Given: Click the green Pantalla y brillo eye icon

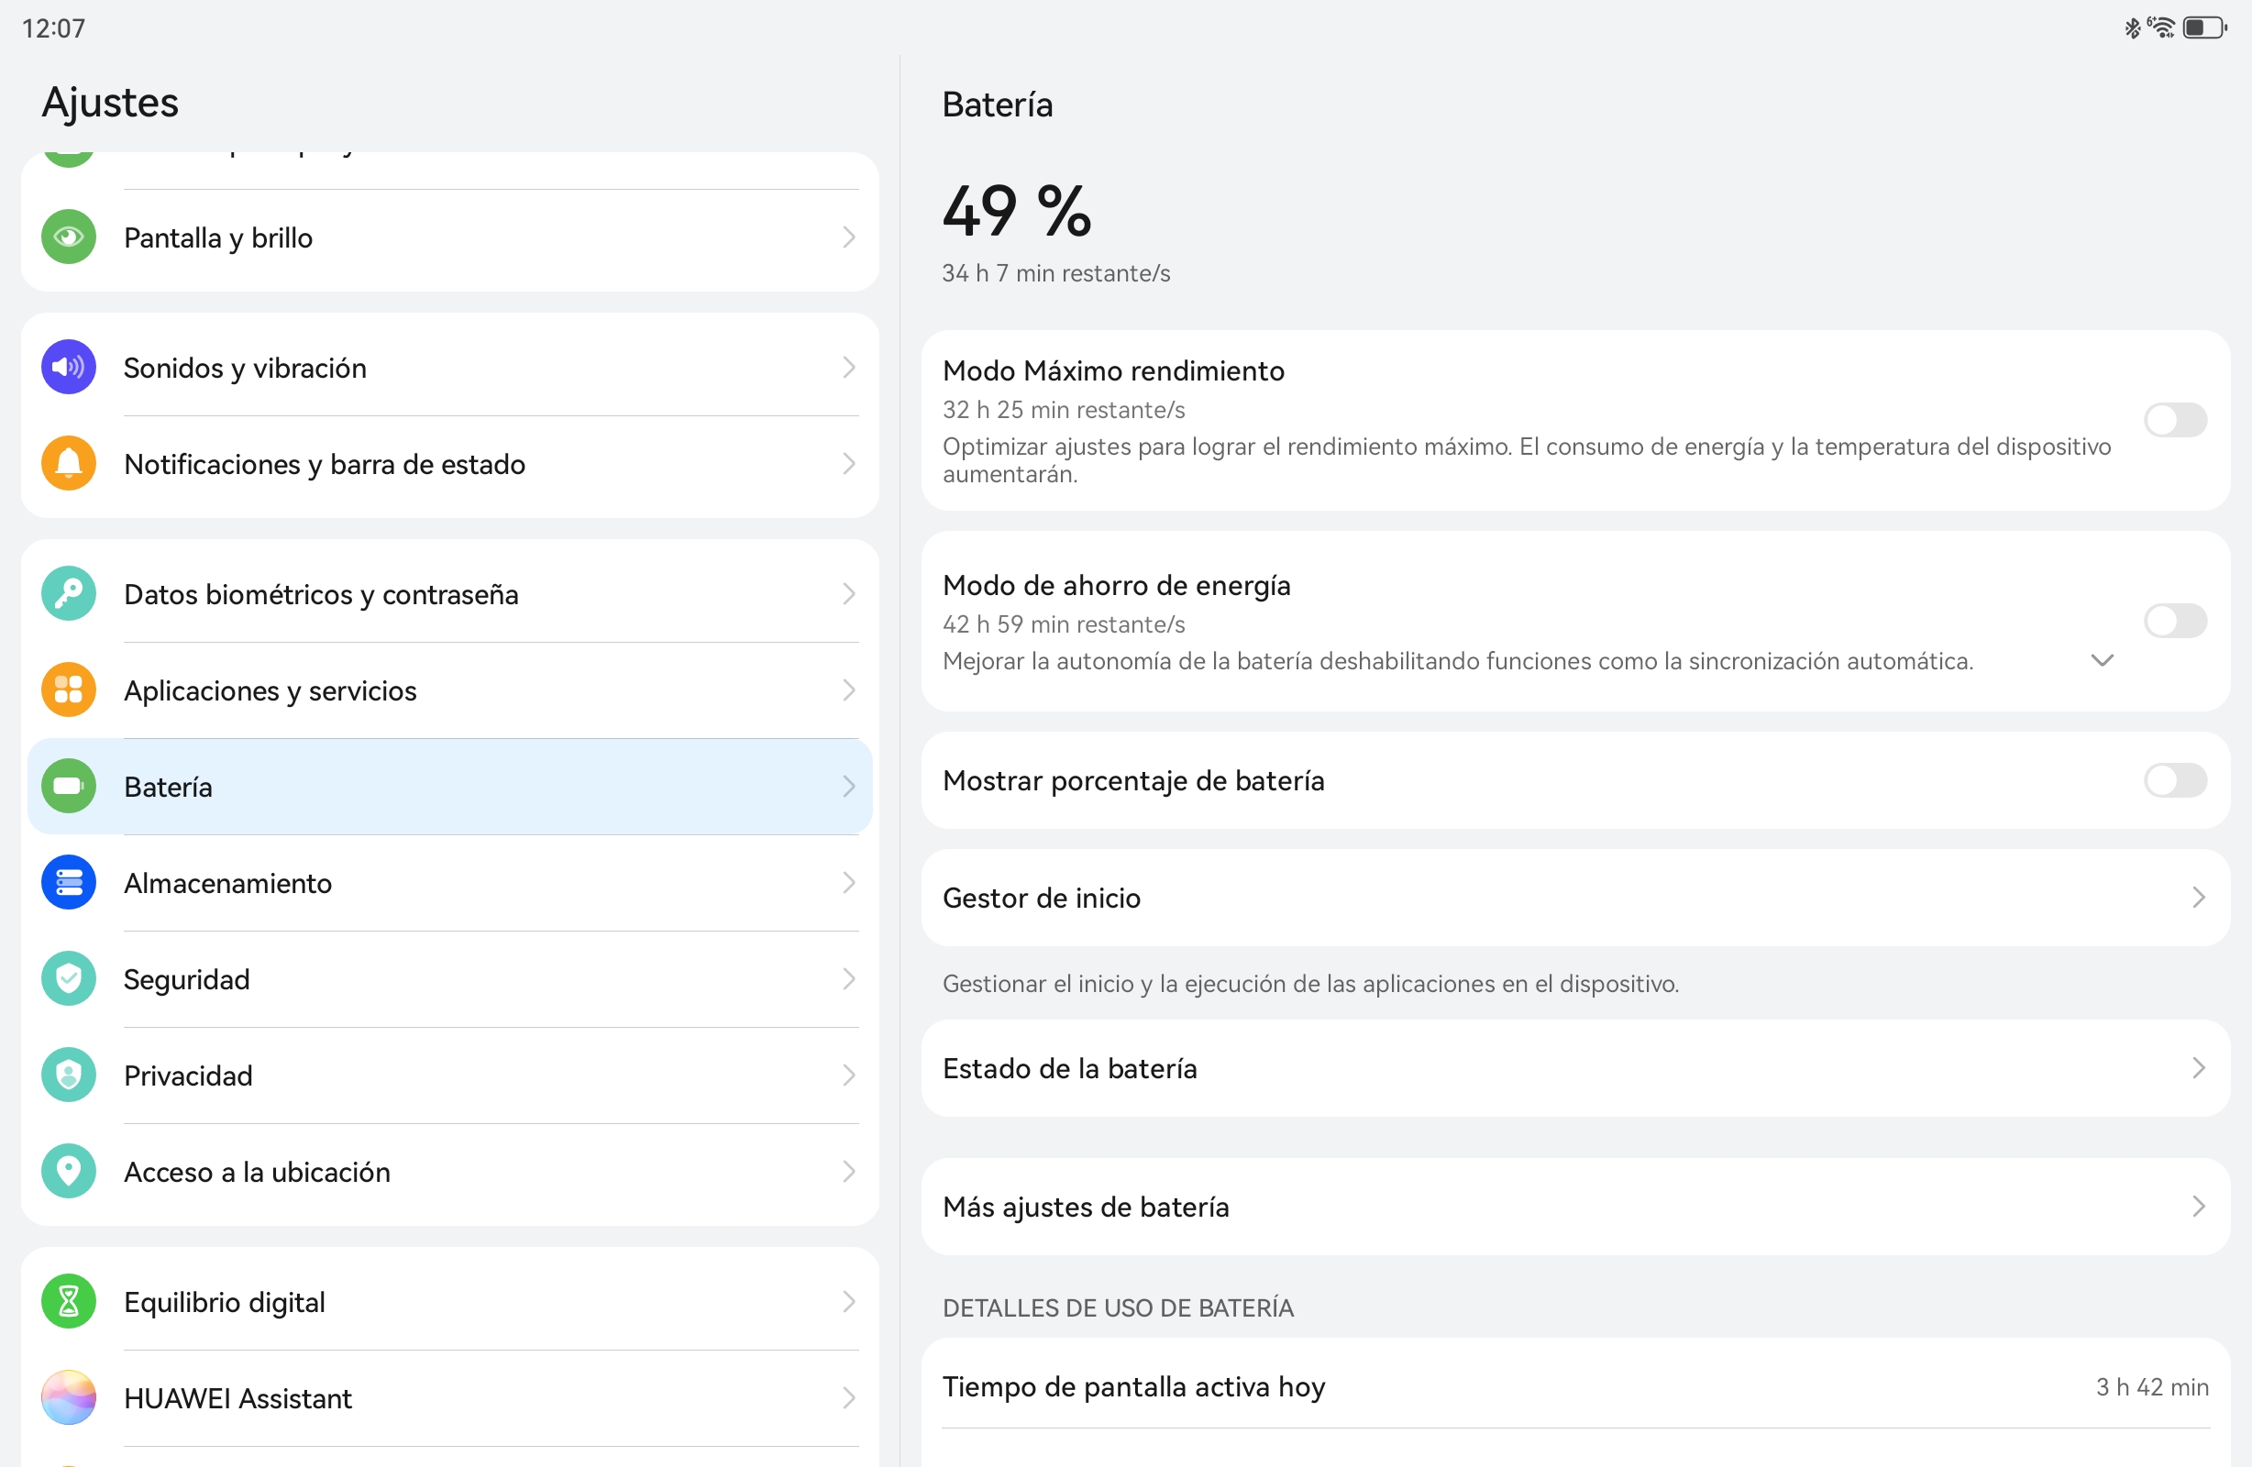Looking at the screenshot, I should click(68, 237).
